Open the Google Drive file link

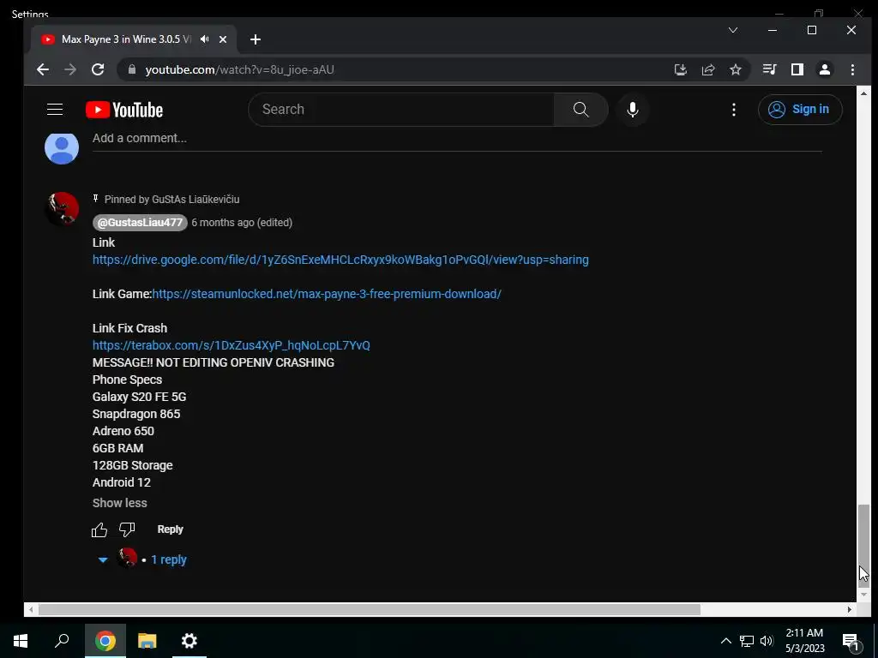[x=340, y=260]
